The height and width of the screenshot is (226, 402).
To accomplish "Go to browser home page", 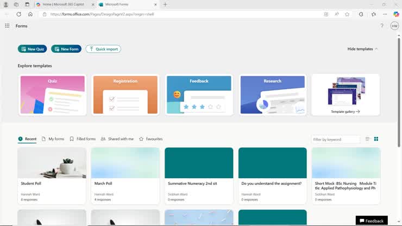I will tap(30, 14).
